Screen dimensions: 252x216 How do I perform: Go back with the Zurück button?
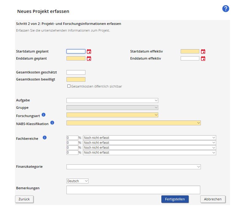(24, 199)
